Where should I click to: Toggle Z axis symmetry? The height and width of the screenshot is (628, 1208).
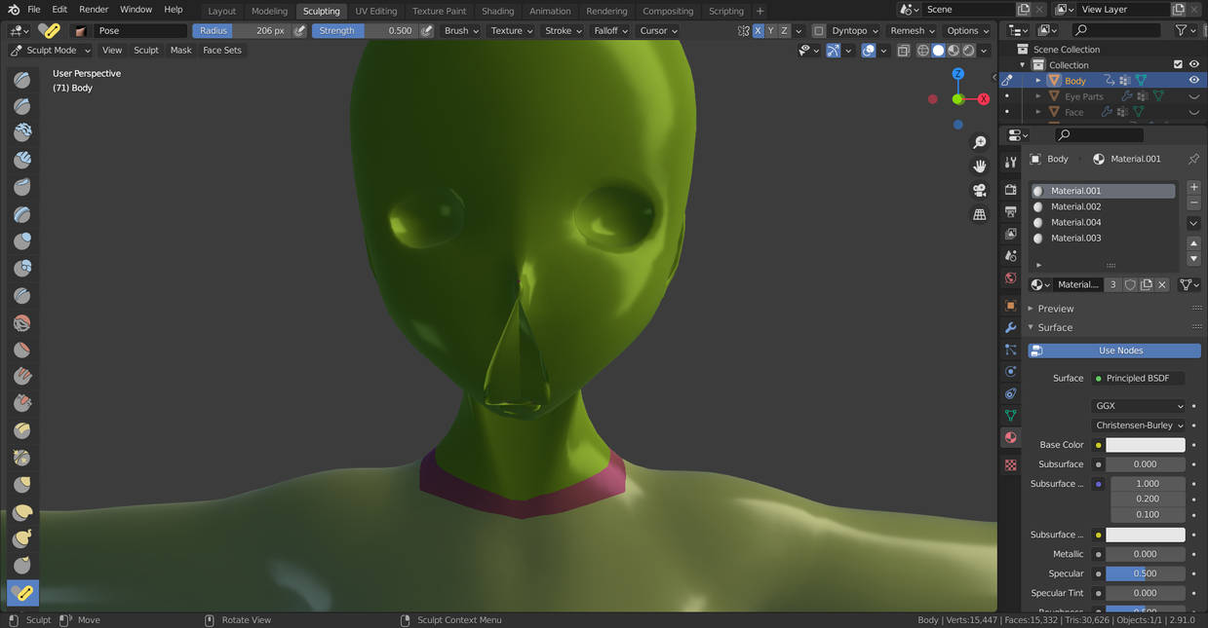pos(784,31)
